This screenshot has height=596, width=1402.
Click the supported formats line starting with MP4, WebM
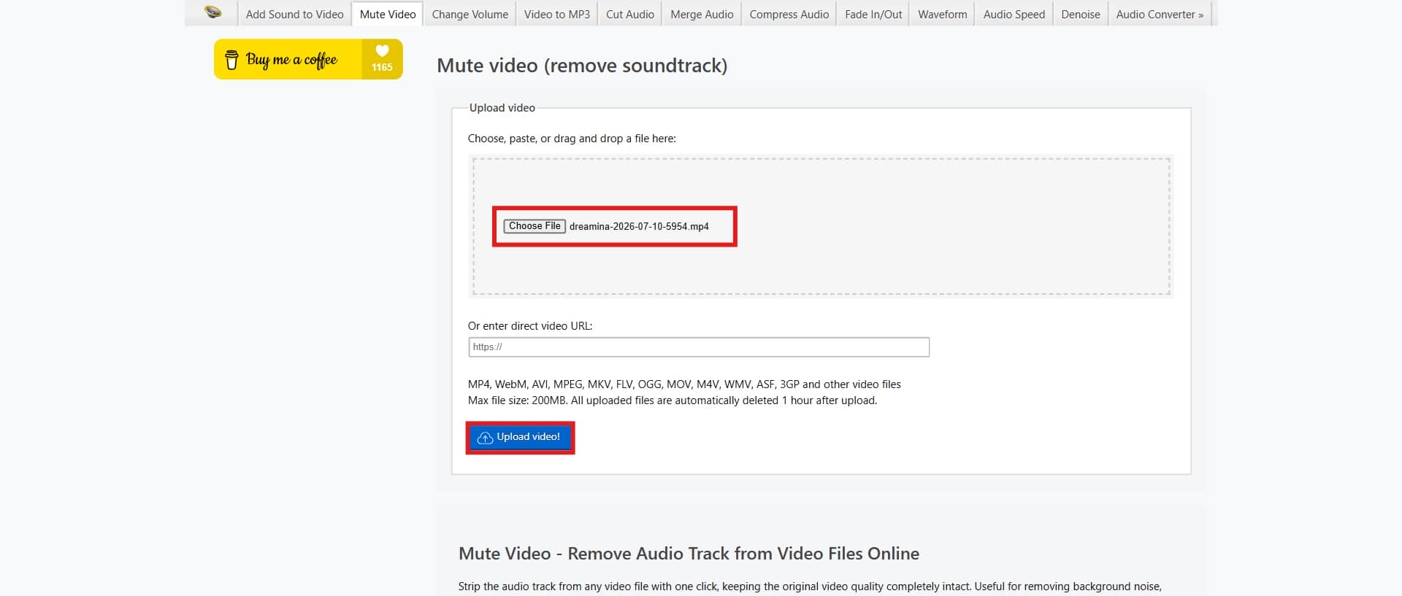click(684, 384)
